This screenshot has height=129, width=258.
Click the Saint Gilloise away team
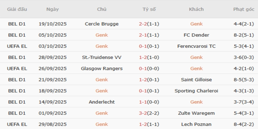(x=196, y=80)
